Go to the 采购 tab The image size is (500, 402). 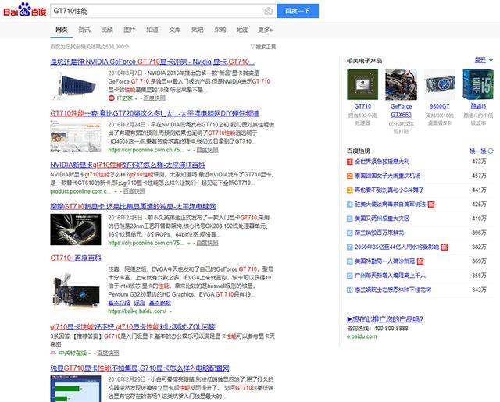pyautogui.click(x=220, y=30)
